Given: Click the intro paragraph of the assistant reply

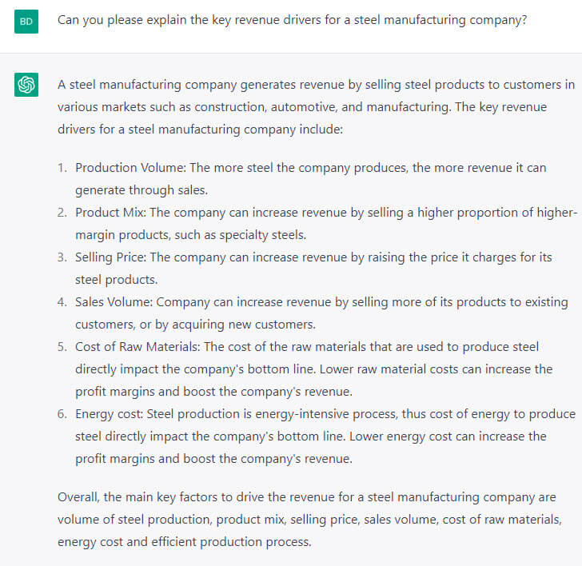Looking at the screenshot, I should point(317,107).
